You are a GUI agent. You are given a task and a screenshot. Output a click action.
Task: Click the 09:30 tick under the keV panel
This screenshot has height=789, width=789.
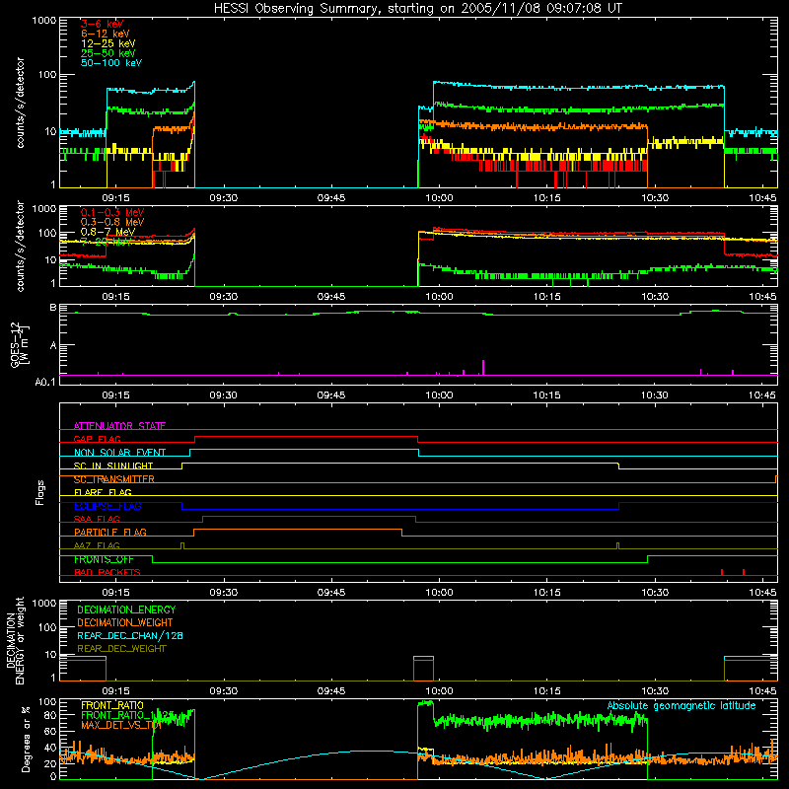(x=224, y=198)
